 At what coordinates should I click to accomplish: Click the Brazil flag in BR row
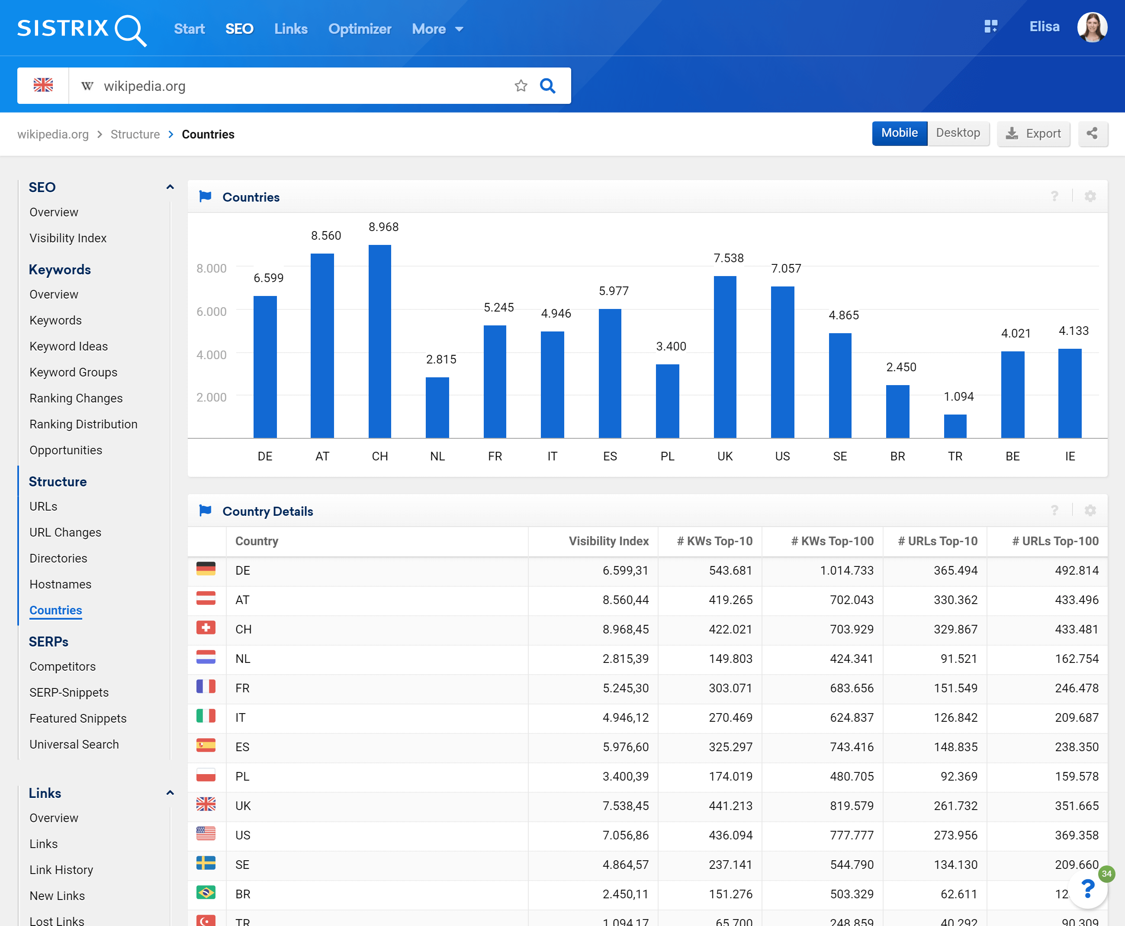pos(206,892)
